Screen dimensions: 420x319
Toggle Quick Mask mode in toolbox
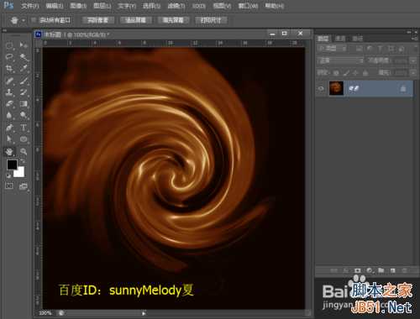(x=9, y=186)
